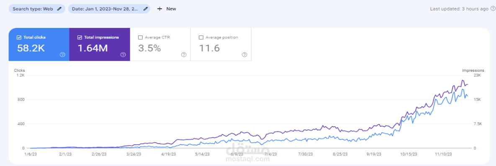
Task: Open help icon beside Last updated text
Action: coord(493,9)
